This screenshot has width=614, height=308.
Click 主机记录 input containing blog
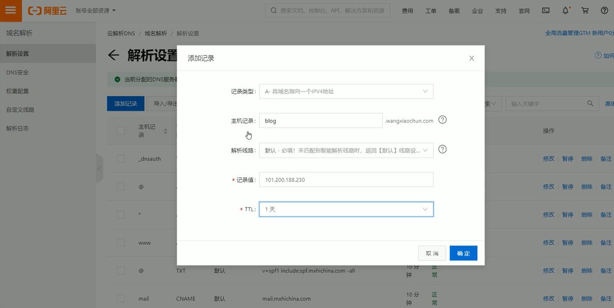321,121
